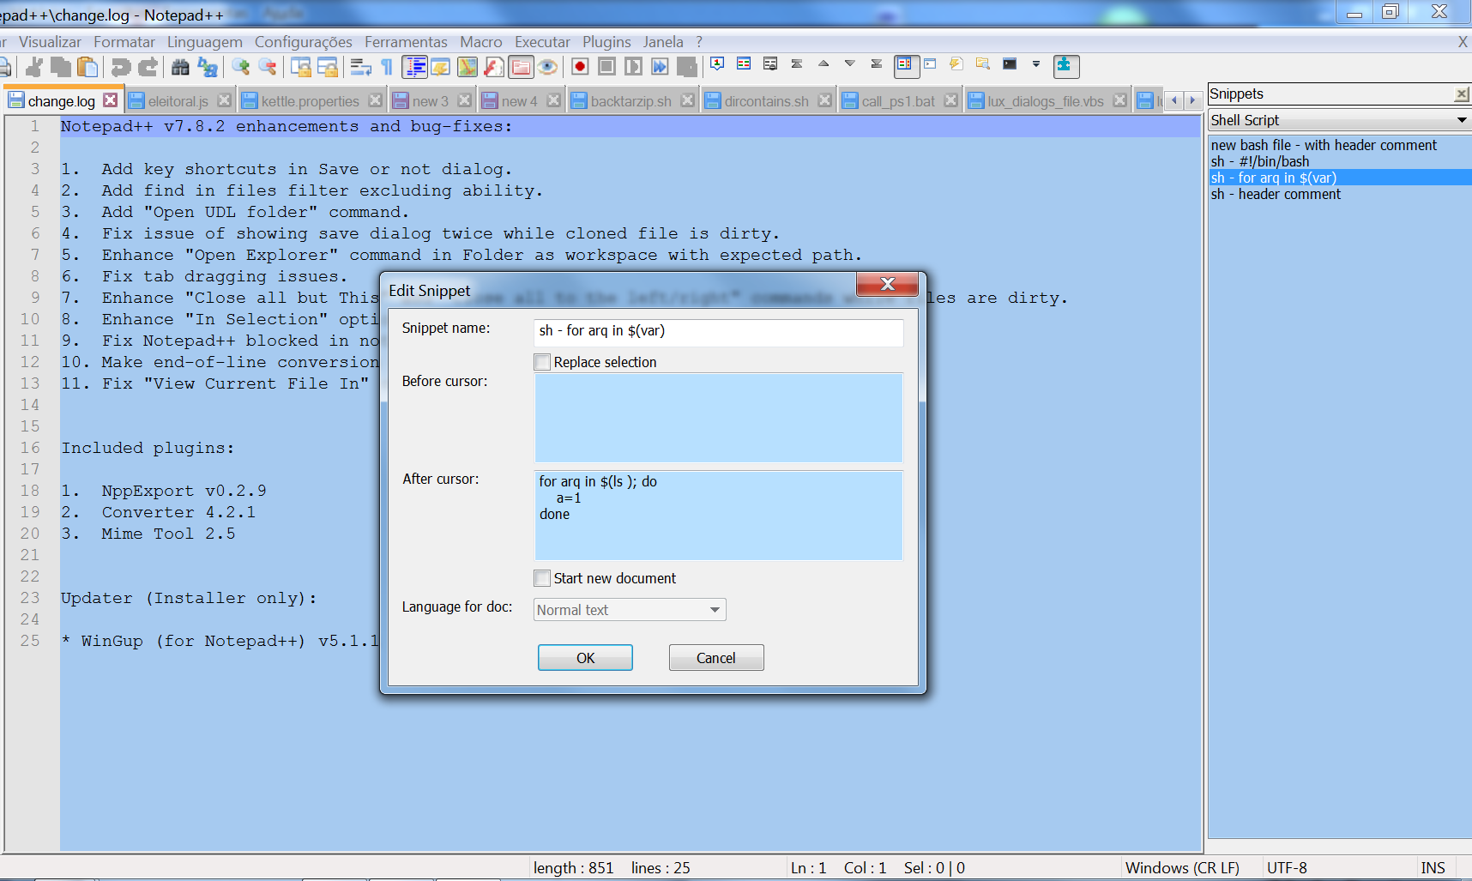This screenshot has width=1472, height=881.
Task: Click the Snippet name input field
Action: pos(719,331)
